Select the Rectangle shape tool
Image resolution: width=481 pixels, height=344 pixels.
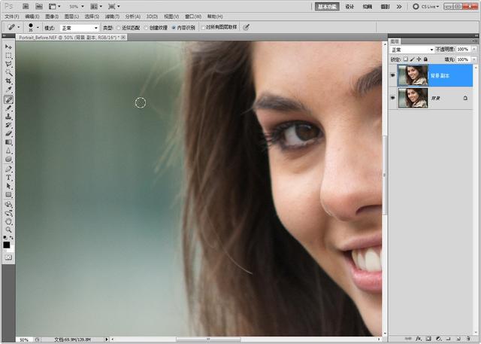pos(8,195)
